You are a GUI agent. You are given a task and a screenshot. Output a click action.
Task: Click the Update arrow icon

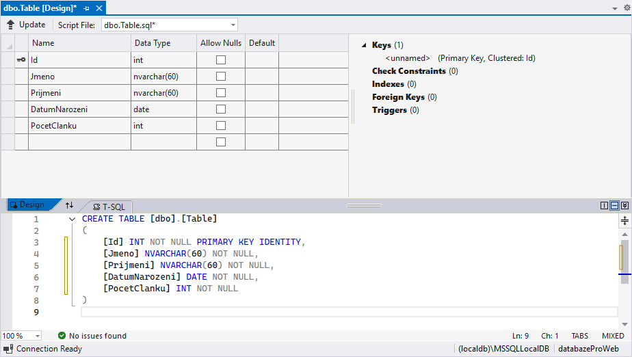pos(10,25)
